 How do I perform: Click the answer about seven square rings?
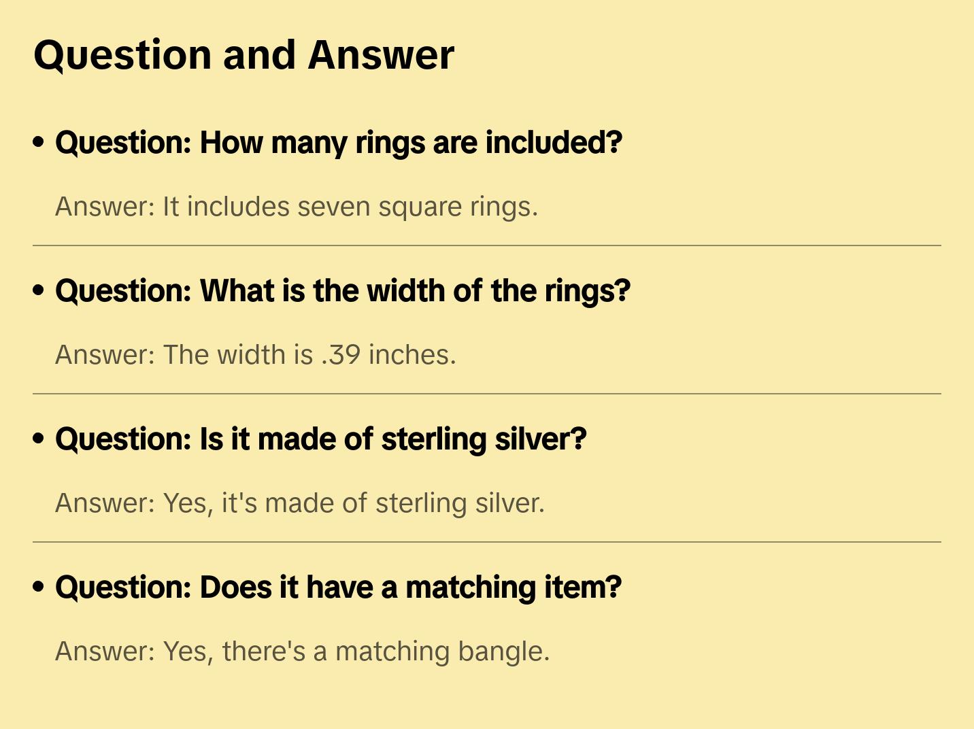297,207
